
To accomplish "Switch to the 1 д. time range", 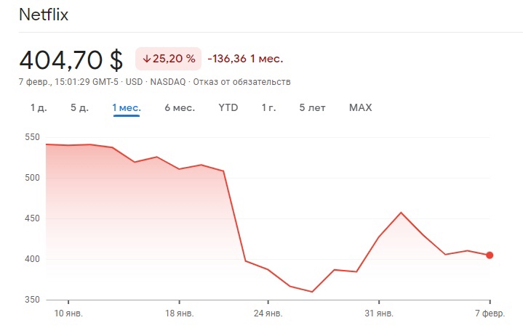I will pyautogui.click(x=39, y=108).
